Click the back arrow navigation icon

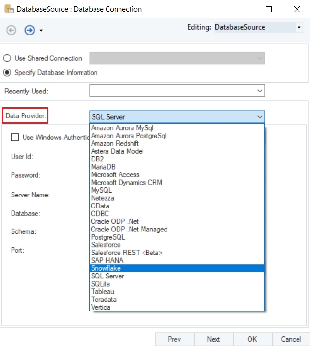[x=11, y=30]
